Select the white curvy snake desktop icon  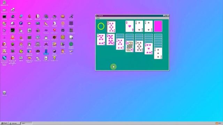coord(38,59)
